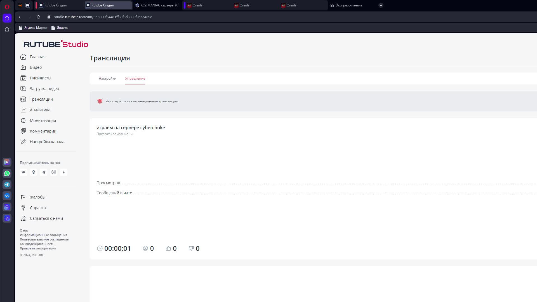The height and width of the screenshot is (302, 537).
Task: Click the thumbs down dislikes icon
Action: (x=191, y=248)
